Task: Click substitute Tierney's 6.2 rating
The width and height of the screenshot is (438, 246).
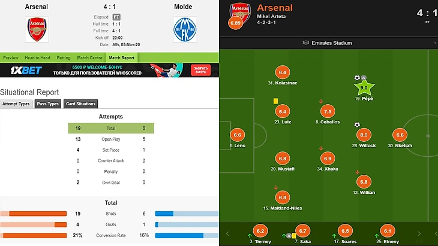Action: (x=260, y=231)
